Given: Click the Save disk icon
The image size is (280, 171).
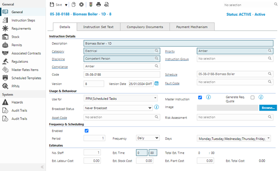Looking at the screenshot, I should click(x=52, y=5).
